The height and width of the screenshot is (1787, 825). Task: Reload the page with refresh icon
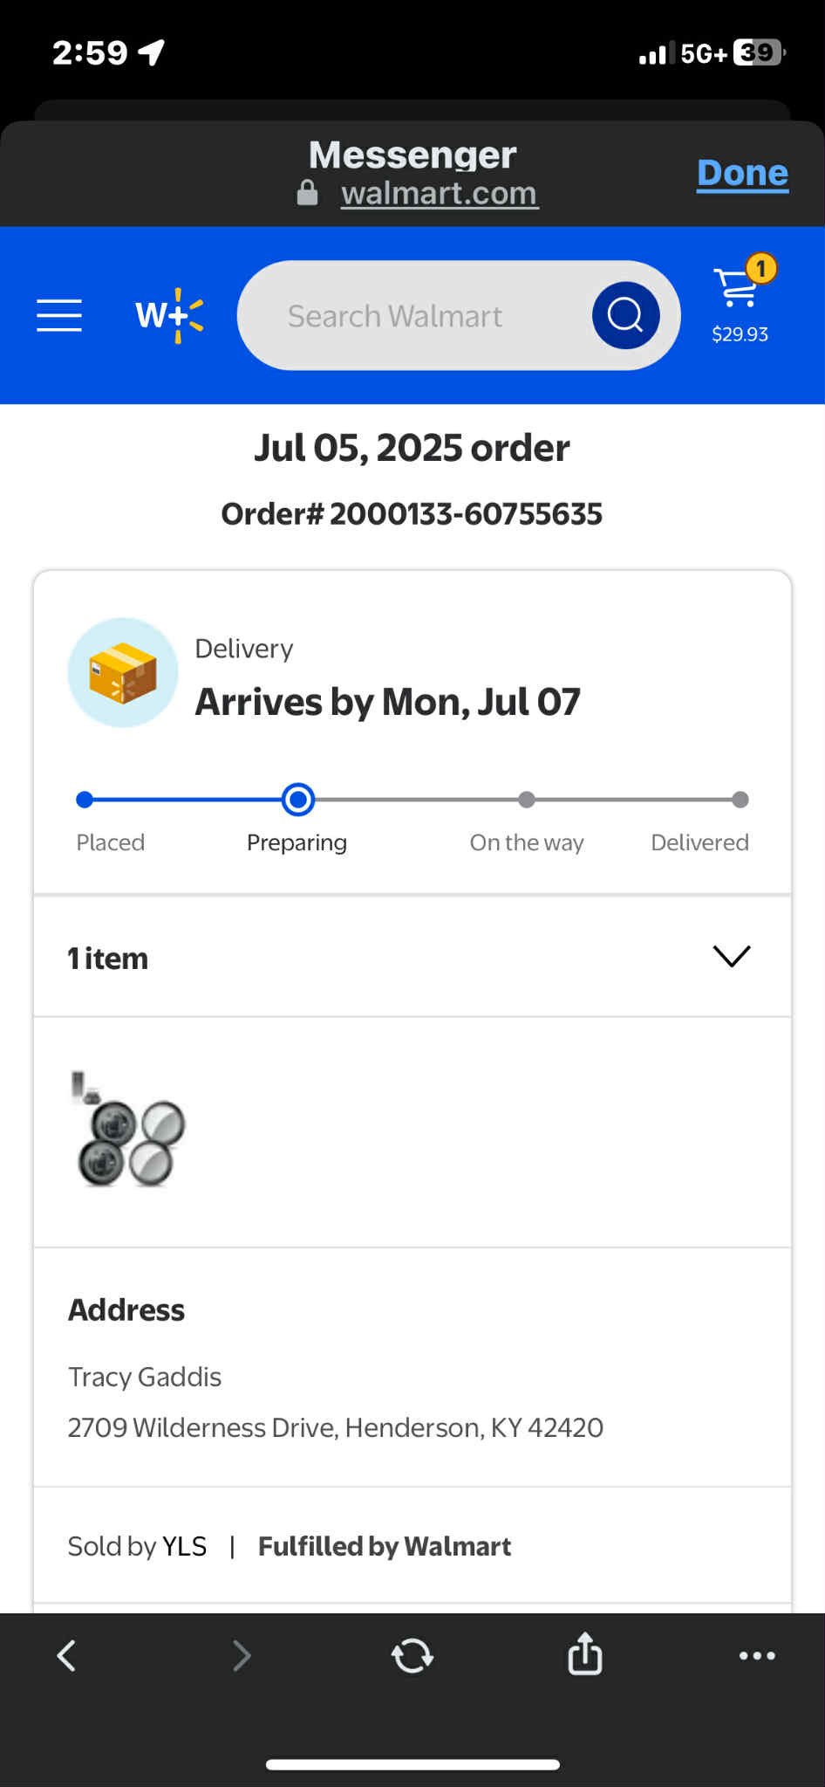click(412, 1655)
